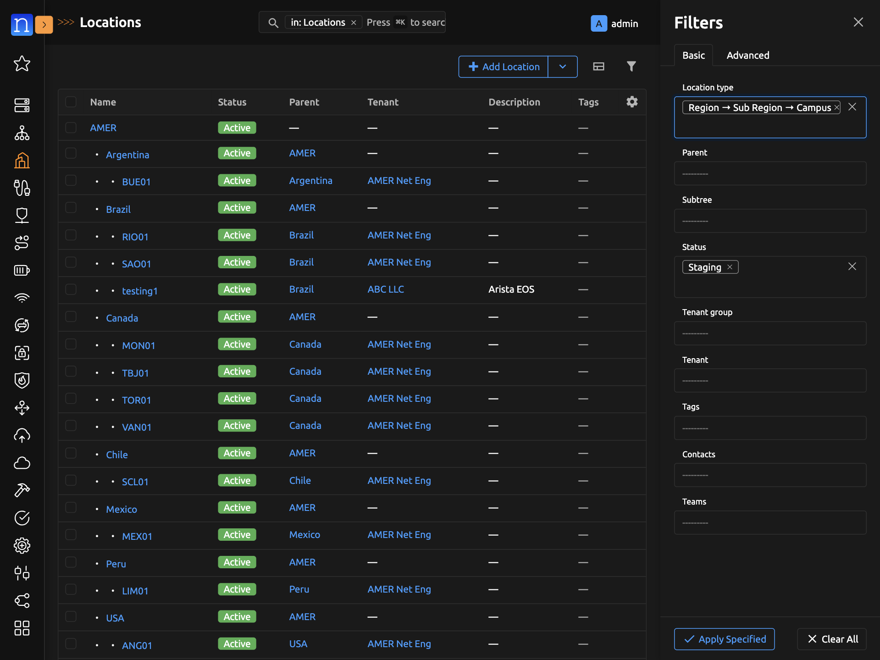This screenshot has height=660, width=880.
Task: Click the table layout icon next to filter
Action: point(598,67)
